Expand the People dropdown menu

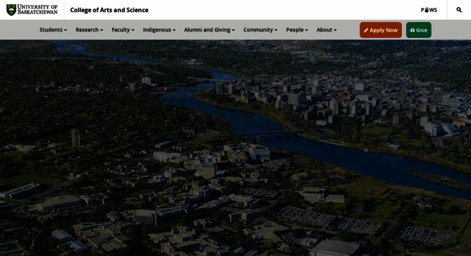pyautogui.click(x=297, y=30)
